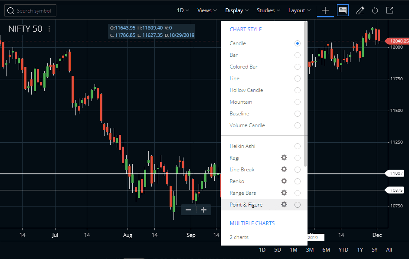409x259 pixels.
Task: Open Renko settings gear
Action: (284, 181)
